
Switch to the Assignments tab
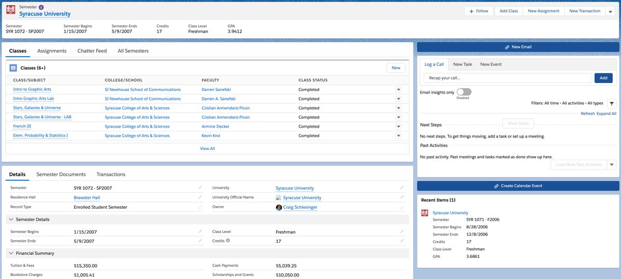click(x=52, y=51)
